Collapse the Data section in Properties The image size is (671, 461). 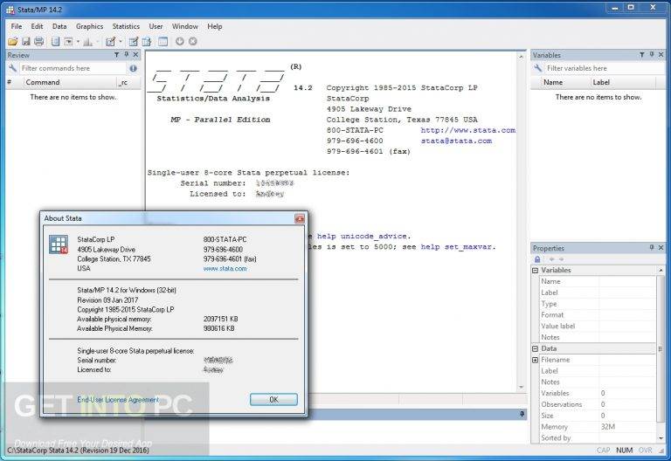point(535,348)
